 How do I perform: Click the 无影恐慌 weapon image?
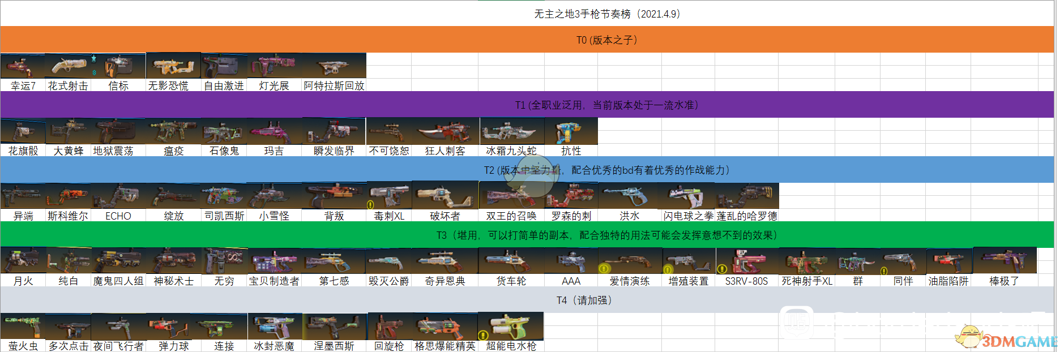click(173, 66)
